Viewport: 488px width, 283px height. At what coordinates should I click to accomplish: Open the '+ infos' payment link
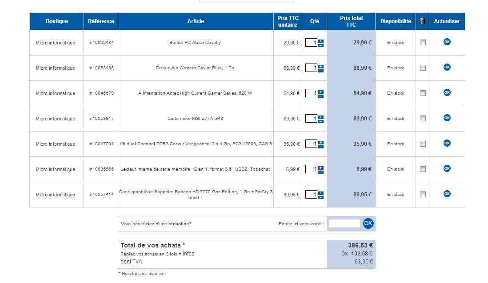[x=186, y=254]
